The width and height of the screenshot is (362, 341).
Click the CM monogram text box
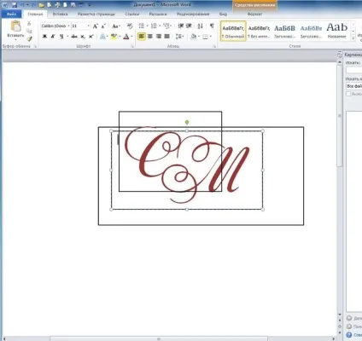[187, 170]
